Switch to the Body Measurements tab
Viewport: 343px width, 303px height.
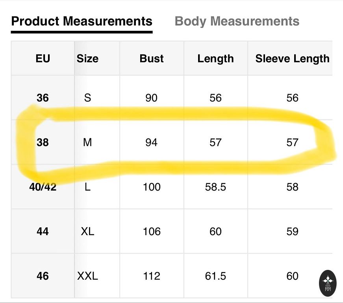tap(237, 21)
